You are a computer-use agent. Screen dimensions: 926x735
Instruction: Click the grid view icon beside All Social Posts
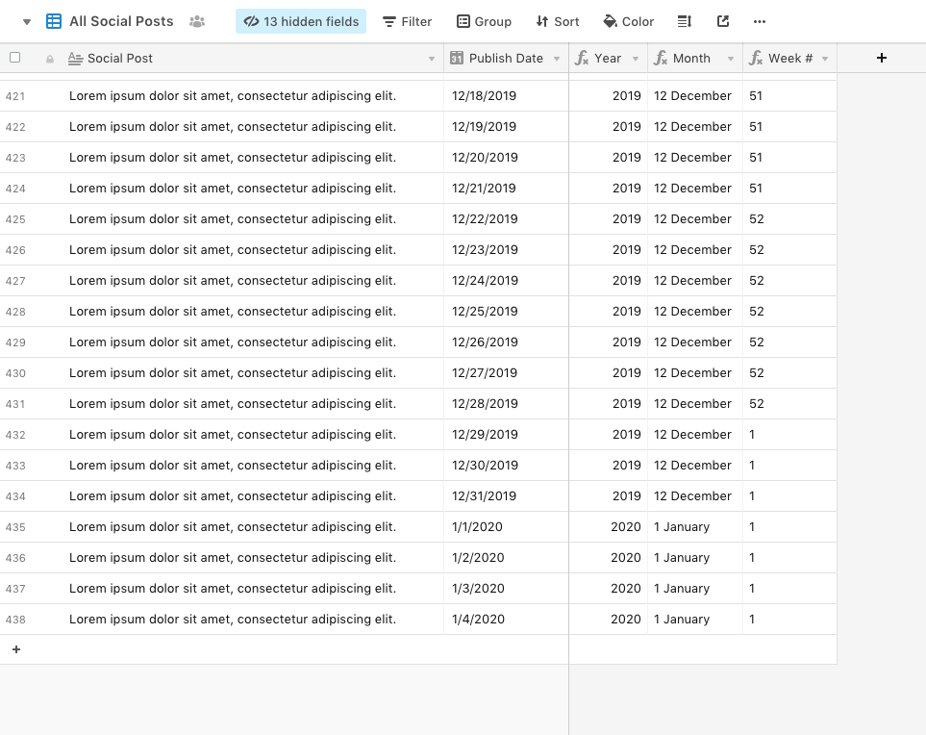pyautogui.click(x=54, y=21)
